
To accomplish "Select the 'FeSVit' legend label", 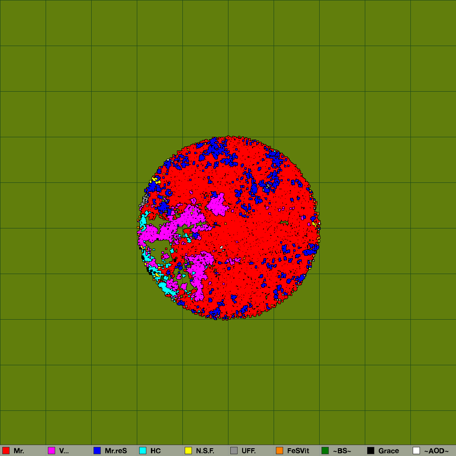I will click(x=298, y=451).
